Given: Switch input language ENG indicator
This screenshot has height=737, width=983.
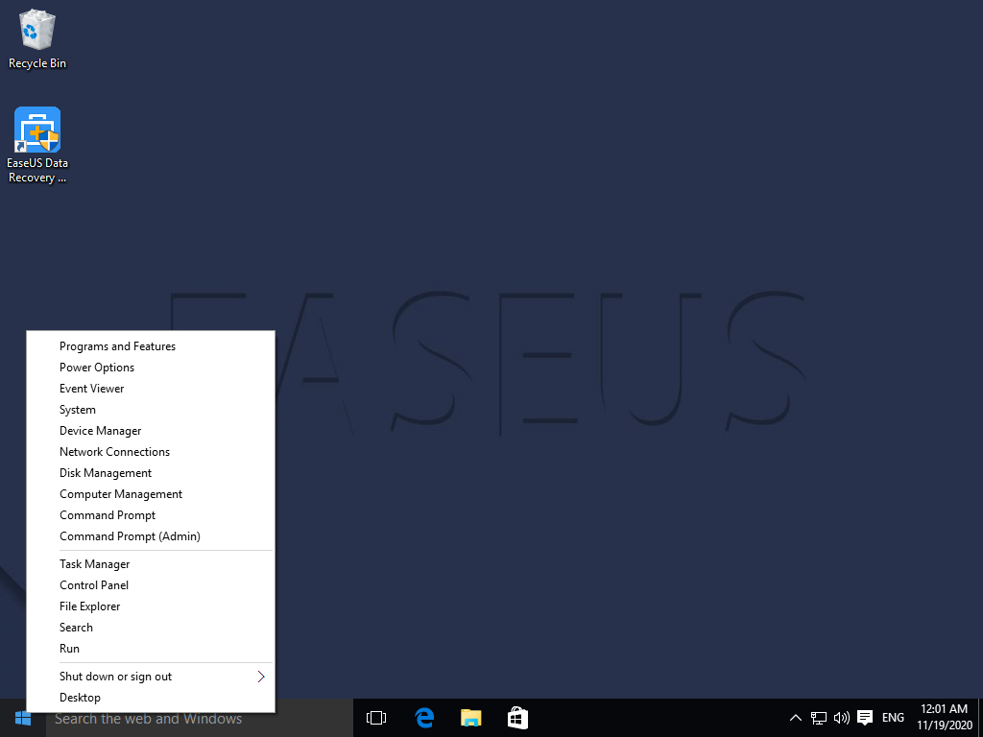Looking at the screenshot, I should pos(893,718).
